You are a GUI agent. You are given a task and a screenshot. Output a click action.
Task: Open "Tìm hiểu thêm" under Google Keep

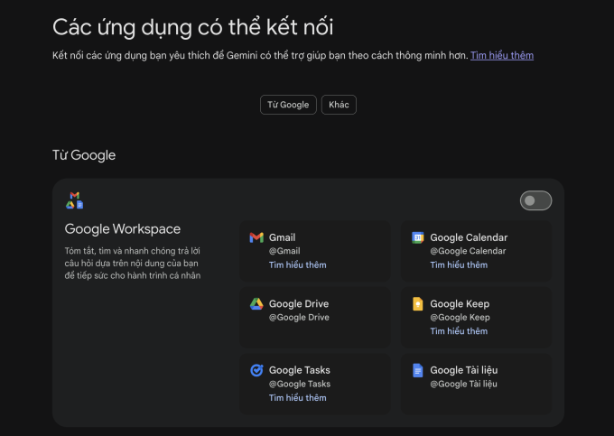pyautogui.click(x=459, y=331)
